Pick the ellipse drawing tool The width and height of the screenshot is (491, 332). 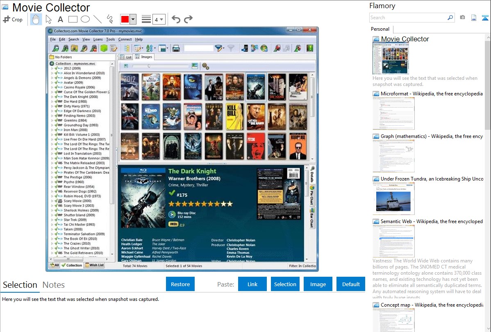85,19
